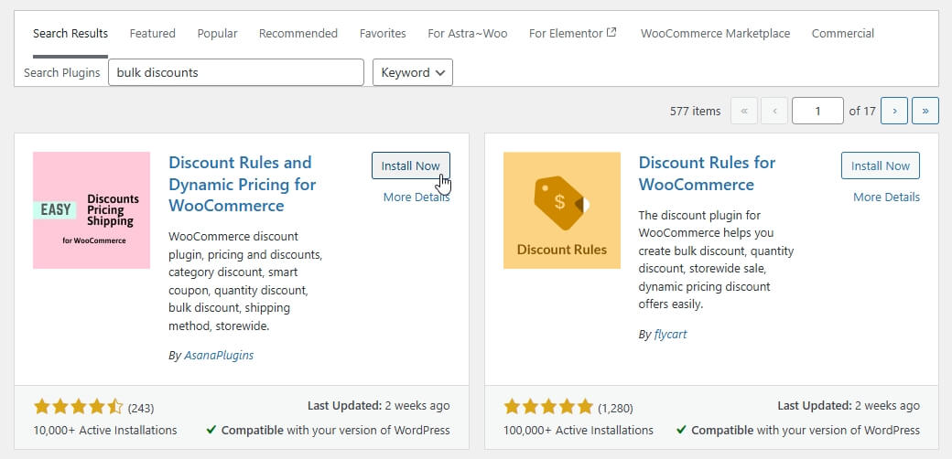This screenshot has height=459, width=952.
Task: Open the Favorites tab
Action: pyautogui.click(x=383, y=33)
